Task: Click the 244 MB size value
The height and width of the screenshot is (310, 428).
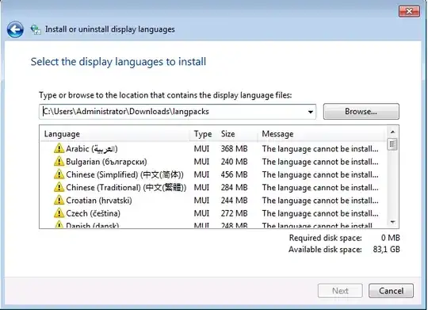Action: (234, 201)
